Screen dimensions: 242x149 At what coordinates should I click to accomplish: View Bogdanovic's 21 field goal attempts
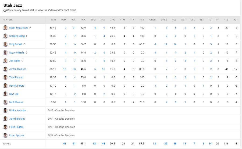[74, 28]
